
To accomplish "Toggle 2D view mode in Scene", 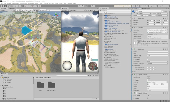I will coord(14,10).
